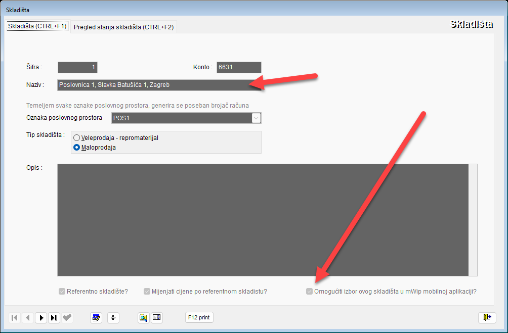Toggle Mijenjati cijene po referentnom skladištu checkbox
This screenshot has width=508, height=333.
[147, 292]
